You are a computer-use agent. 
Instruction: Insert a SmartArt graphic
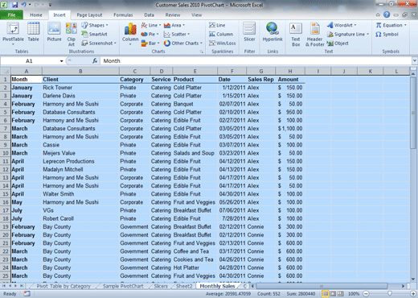tap(94, 34)
